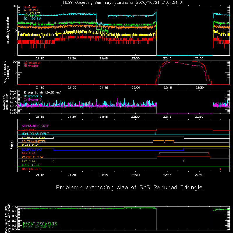Screen dimensions: 233x233
Task: Click the 'Energy band: 12-25 keV' text
Action: (42, 93)
